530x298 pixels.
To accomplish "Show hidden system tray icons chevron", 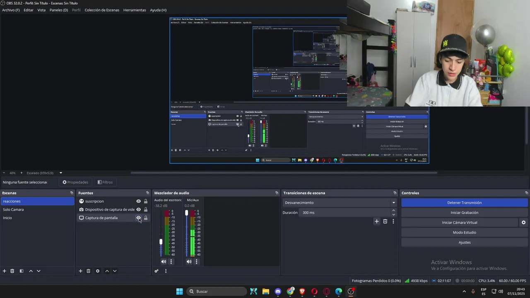I will [x=464, y=291].
